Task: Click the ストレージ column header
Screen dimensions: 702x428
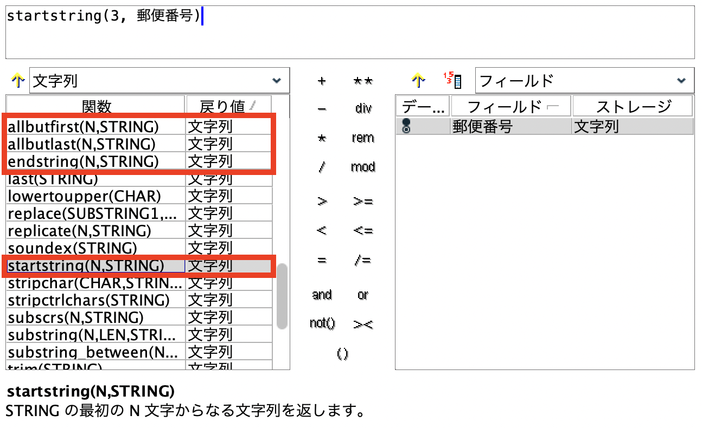Action: click(632, 106)
